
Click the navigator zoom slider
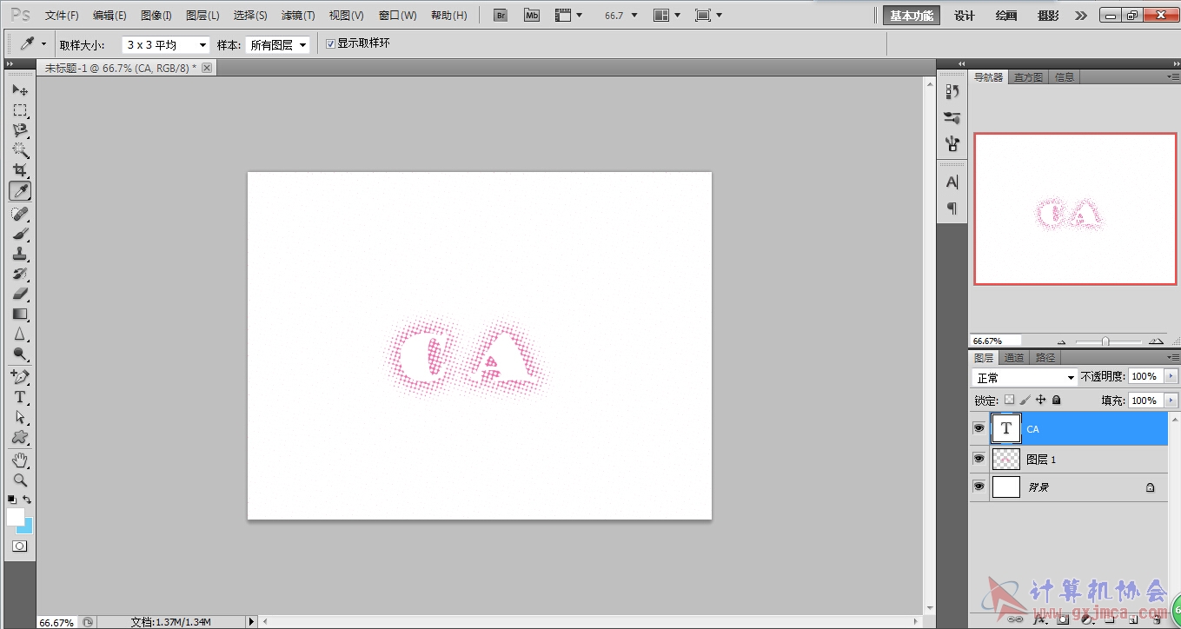click(1105, 341)
